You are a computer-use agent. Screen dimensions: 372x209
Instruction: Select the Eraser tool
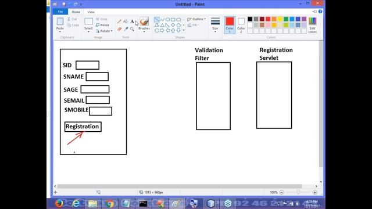click(119, 29)
